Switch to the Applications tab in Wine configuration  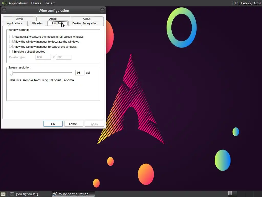click(x=15, y=23)
